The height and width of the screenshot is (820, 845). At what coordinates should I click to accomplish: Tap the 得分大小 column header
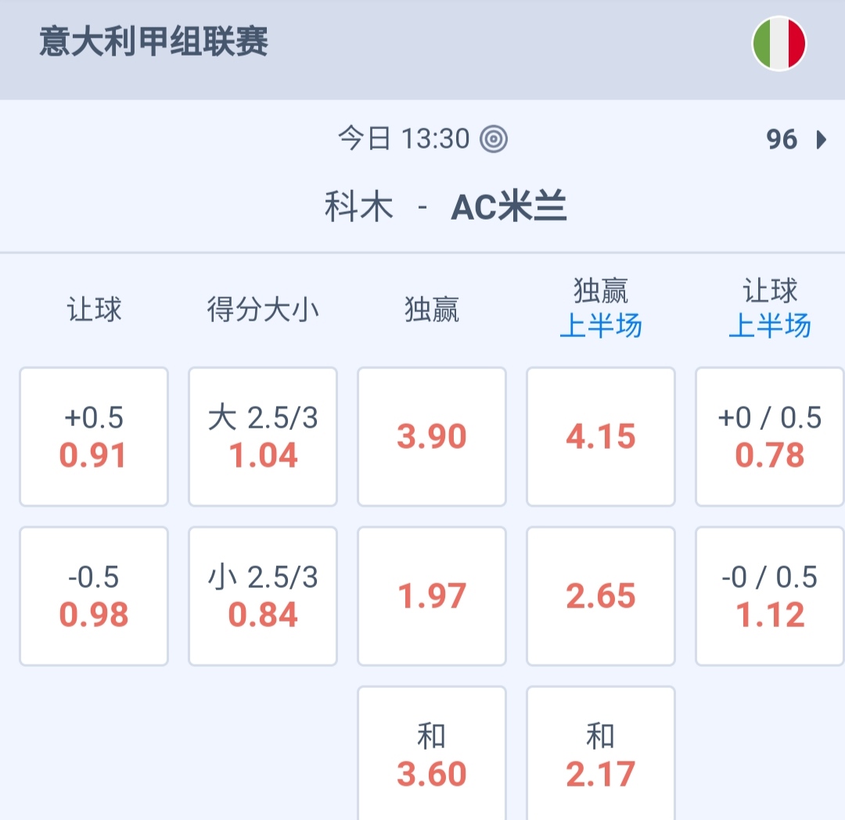[x=263, y=310]
